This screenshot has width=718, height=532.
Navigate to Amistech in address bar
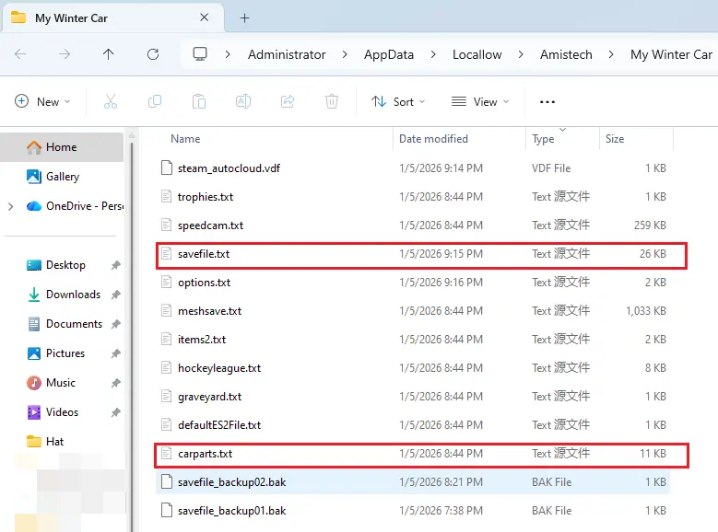(x=566, y=54)
